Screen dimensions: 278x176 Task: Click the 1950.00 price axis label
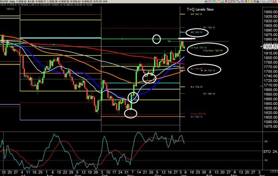(x=270, y=12)
